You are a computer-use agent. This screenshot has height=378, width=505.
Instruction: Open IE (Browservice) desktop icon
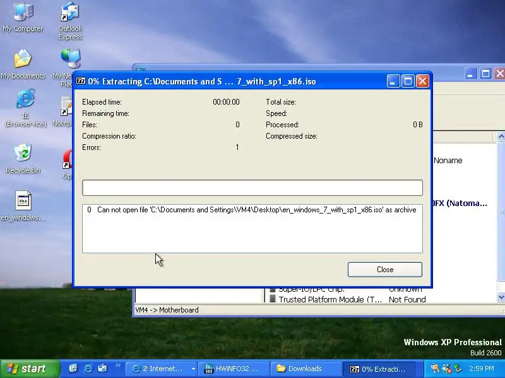coord(25,108)
